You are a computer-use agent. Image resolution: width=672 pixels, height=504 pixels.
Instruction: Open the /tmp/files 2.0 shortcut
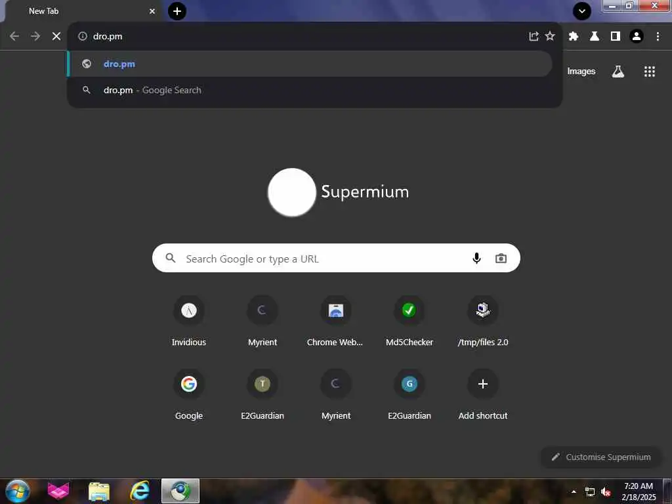point(483,321)
